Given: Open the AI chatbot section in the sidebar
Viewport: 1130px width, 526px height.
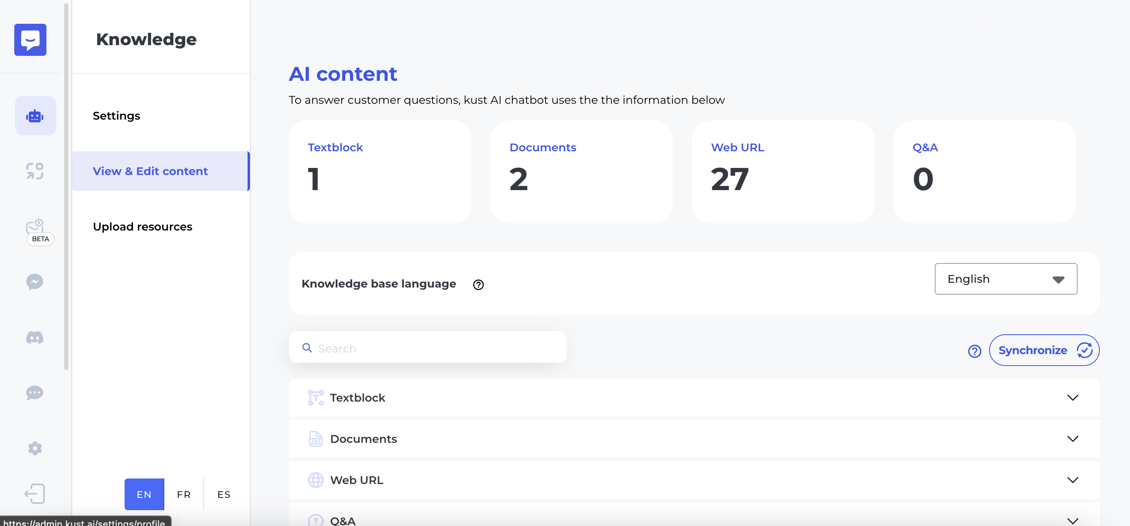Looking at the screenshot, I should point(35,115).
